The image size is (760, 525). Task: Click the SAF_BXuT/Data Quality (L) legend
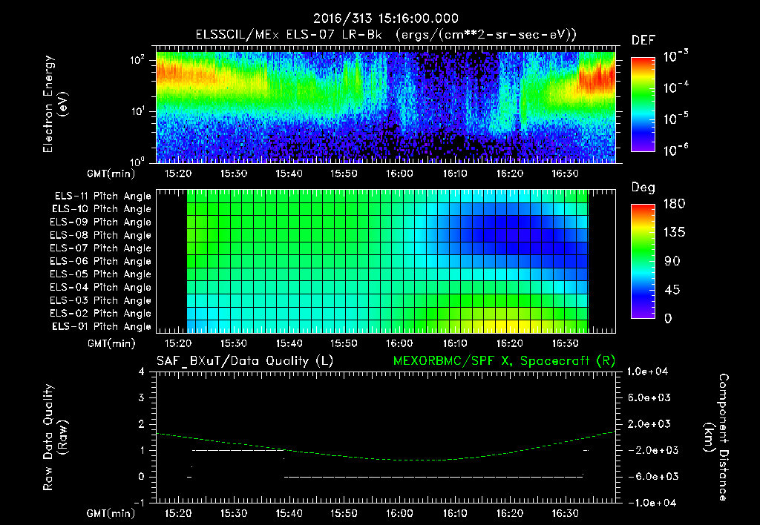click(x=245, y=361)
